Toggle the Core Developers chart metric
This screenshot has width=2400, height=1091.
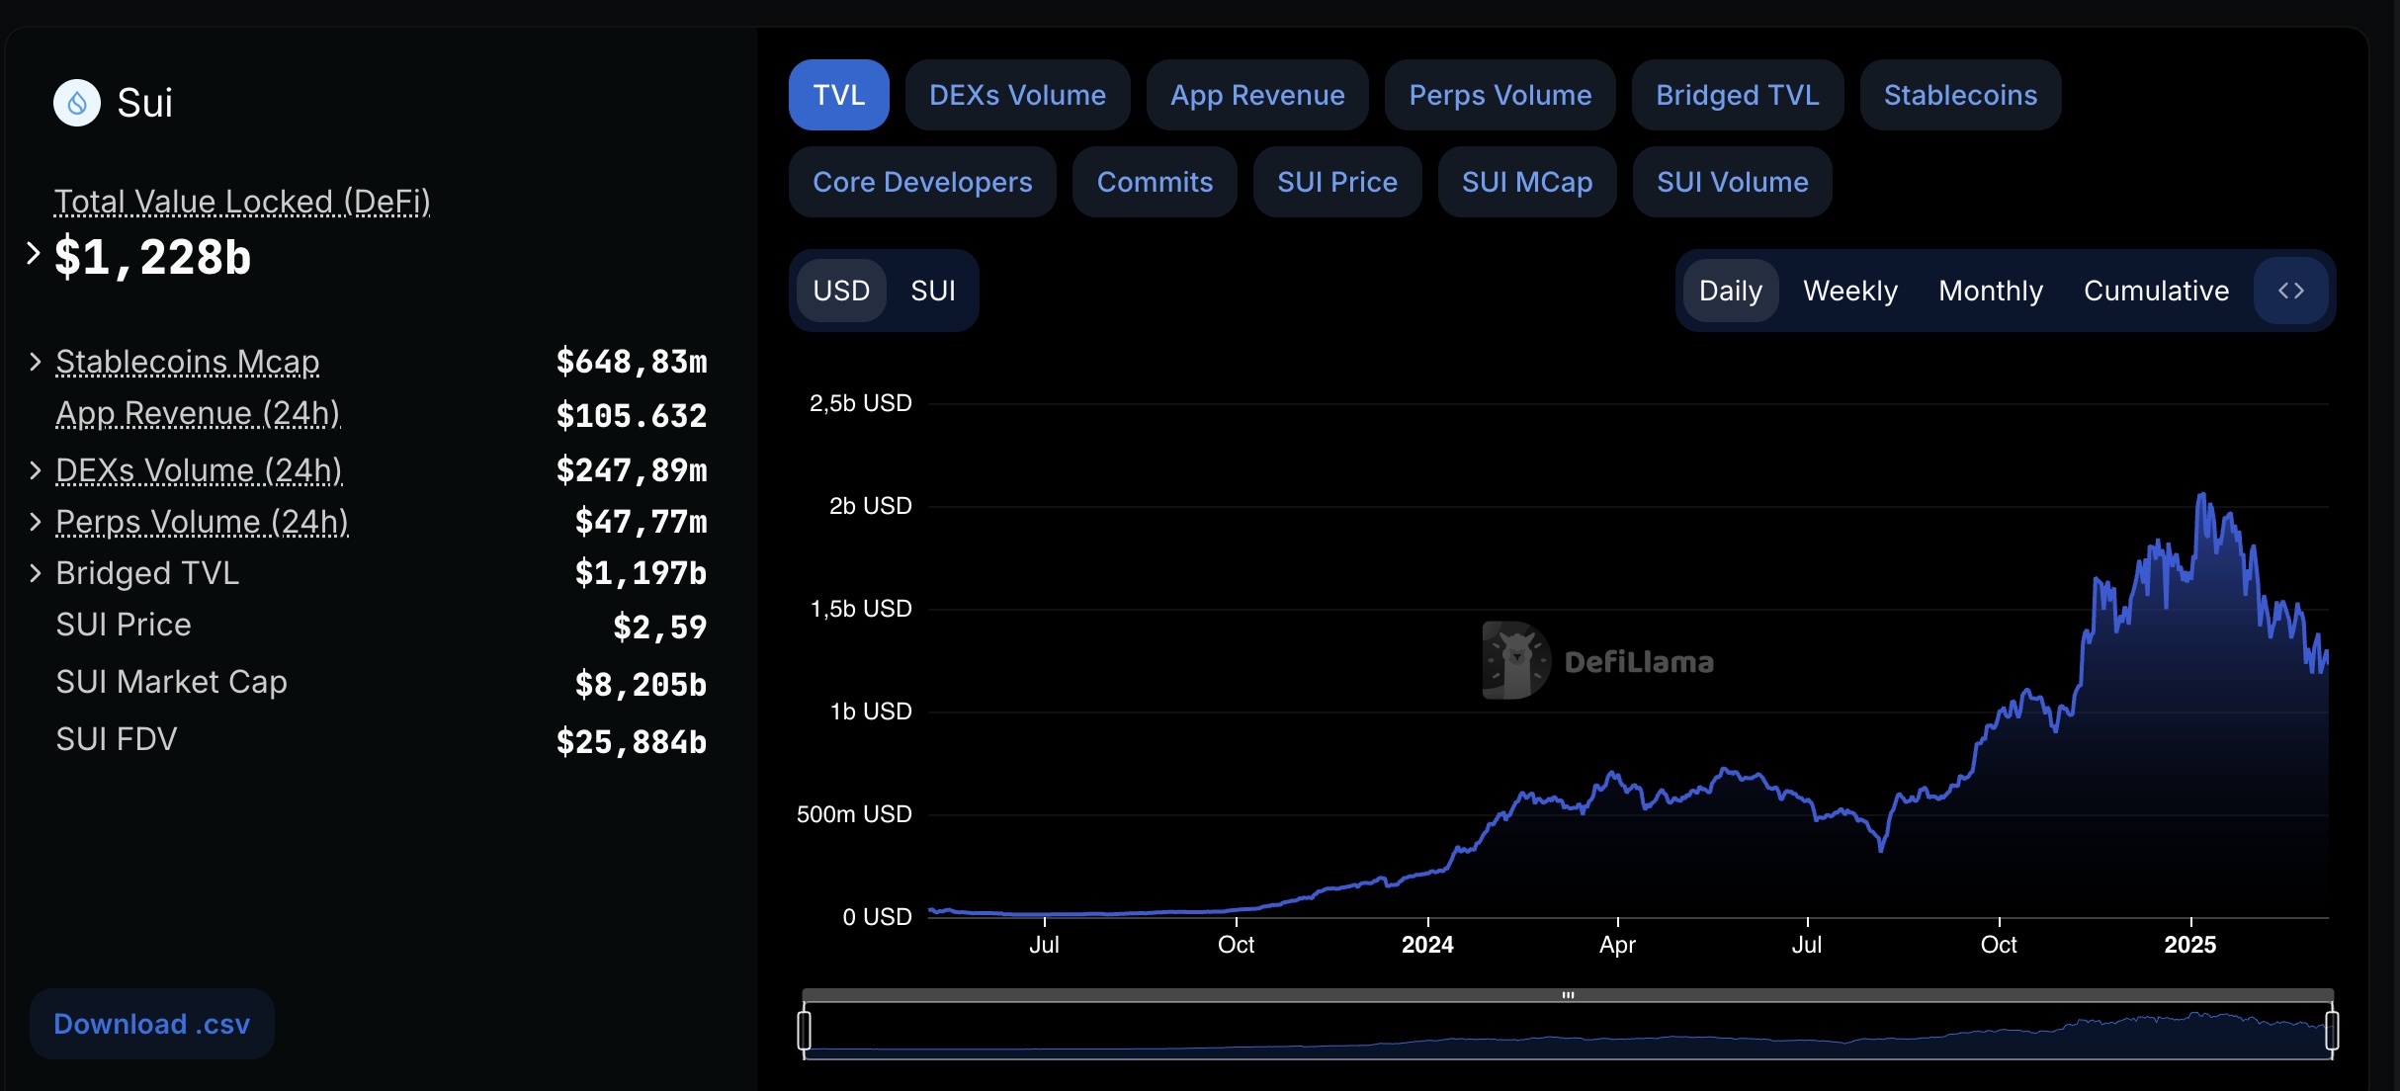click(x=922, y=182)
